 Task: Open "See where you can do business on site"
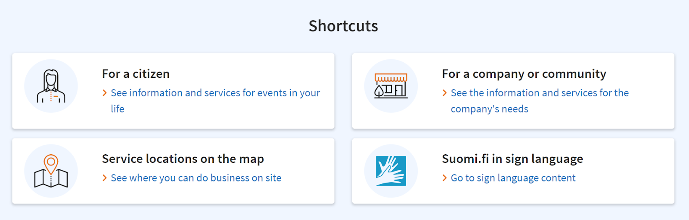point(196,178)
